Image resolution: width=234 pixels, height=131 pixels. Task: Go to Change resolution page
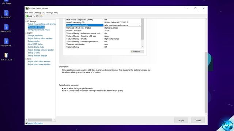pos(35,36)
